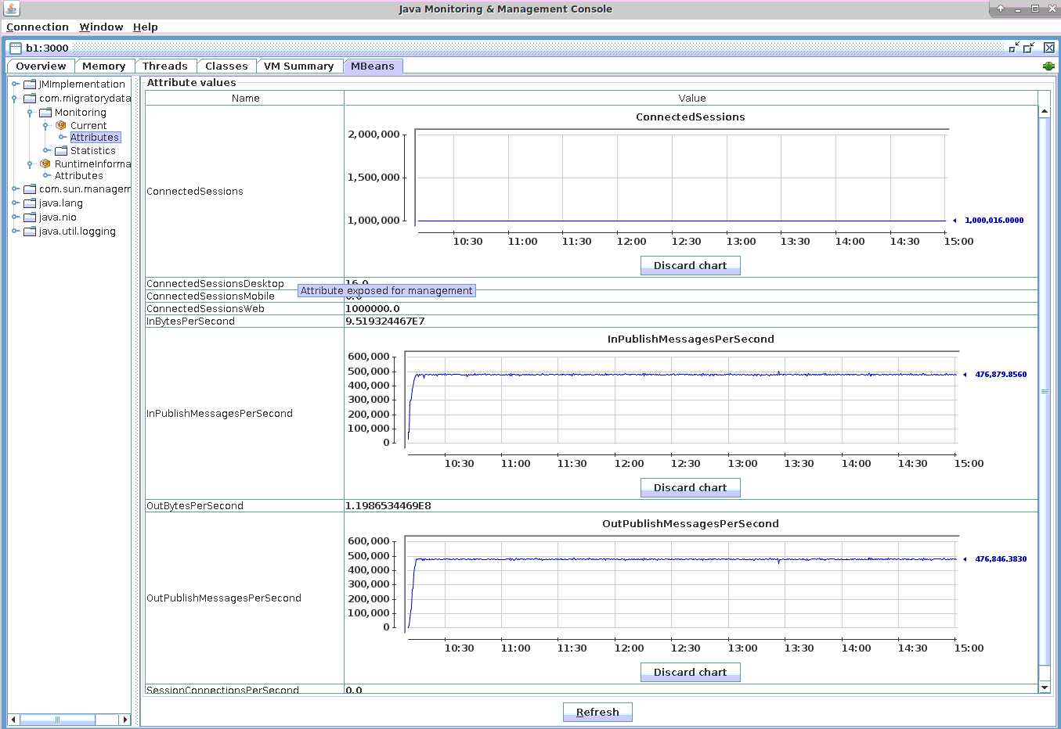Click the Java icon in the title bar
Image resolution: width=1061 pixels, height=729 pixels.
(x=11, y=9)
